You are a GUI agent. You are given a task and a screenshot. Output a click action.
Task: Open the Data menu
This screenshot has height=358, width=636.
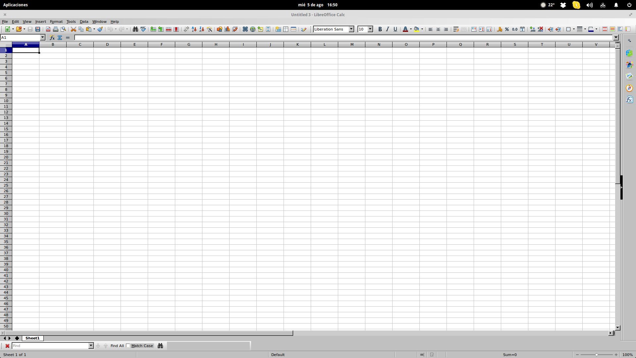84,22
